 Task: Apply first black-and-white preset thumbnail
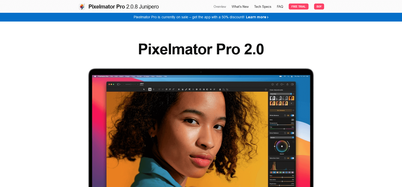pos(273,98)
